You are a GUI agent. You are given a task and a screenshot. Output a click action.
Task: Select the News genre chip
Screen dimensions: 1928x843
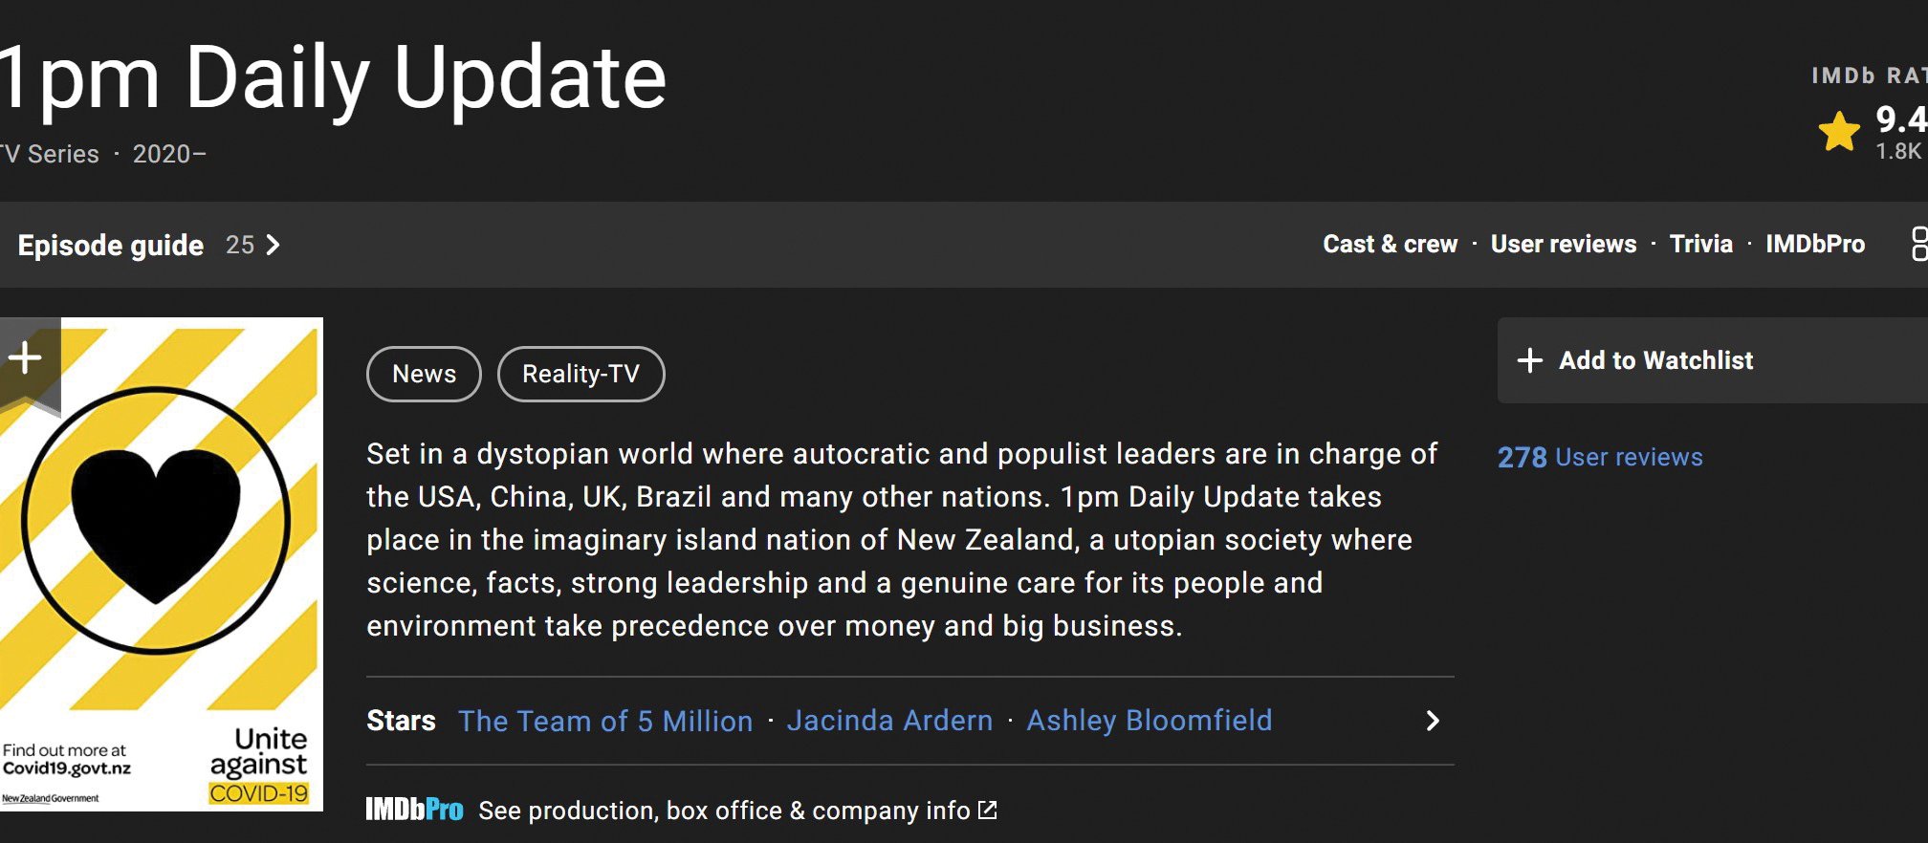tap(424, 374)
